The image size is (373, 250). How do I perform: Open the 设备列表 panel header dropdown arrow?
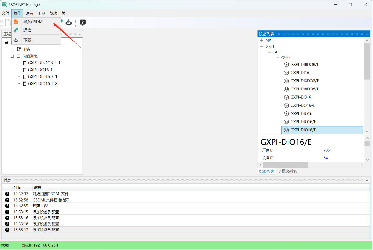pyautogui.click(x=367, y=34)
